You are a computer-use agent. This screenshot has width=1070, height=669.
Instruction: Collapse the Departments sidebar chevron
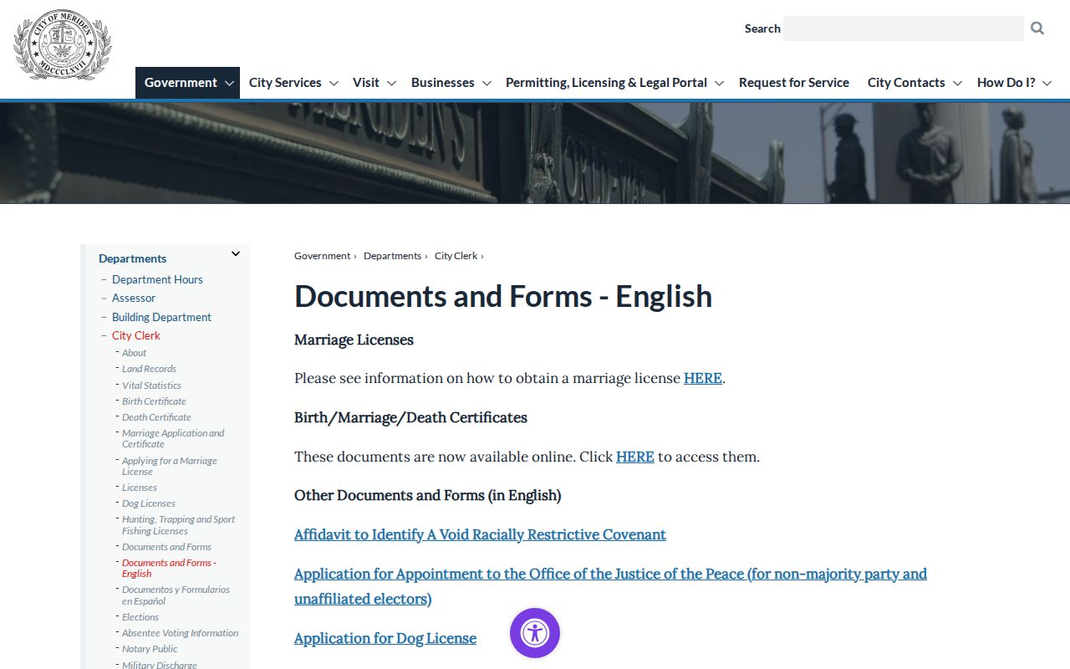[x=236, y=254]
